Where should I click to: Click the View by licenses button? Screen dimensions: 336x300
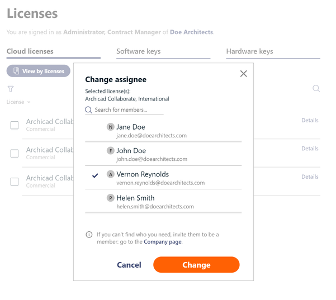tap(39, 71)
